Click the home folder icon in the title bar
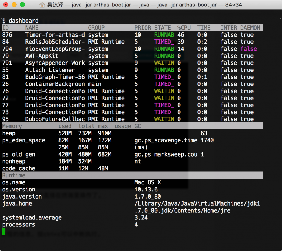 pyautogui.click(x=42, y=5)
